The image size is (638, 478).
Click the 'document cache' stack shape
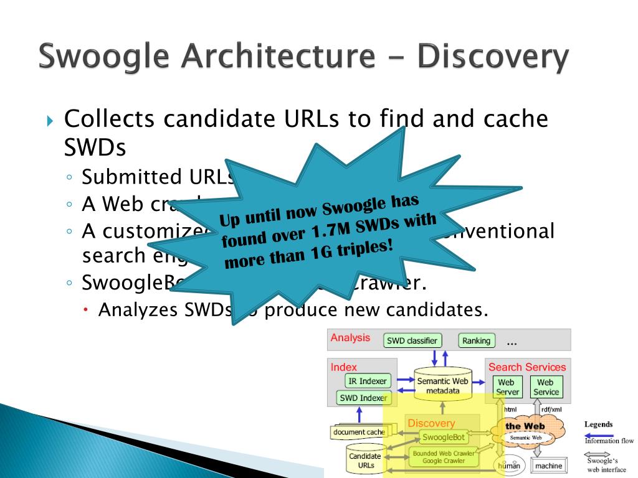363,432
